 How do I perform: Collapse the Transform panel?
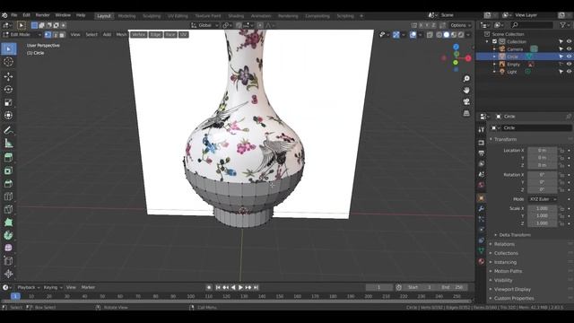point(505,139)
